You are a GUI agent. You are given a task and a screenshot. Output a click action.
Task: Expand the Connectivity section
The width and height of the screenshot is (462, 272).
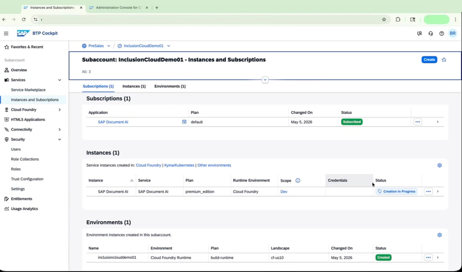(60, 129)
